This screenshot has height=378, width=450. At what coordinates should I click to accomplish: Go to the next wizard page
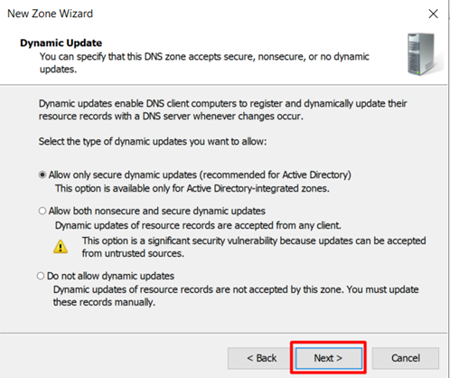(329, 358)
